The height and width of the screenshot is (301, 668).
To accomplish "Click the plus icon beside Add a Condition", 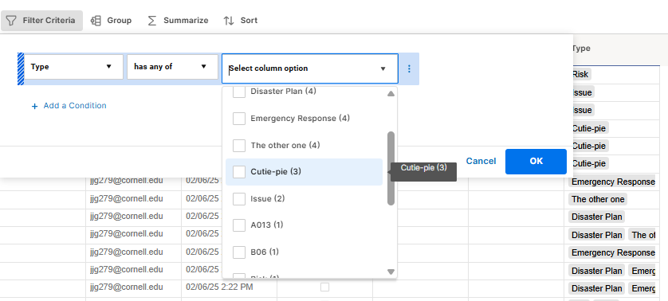I will (x=34, y=106).
